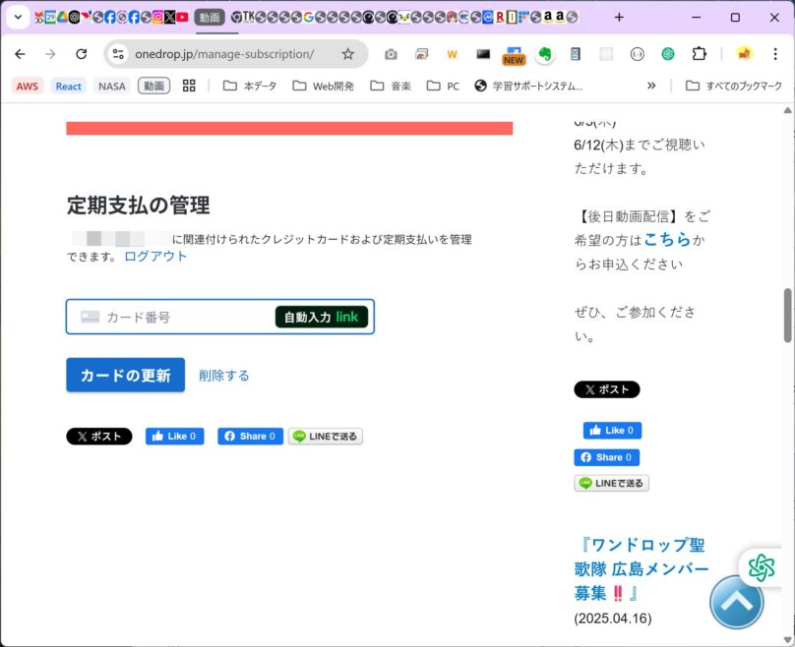Click the カード番号 input field
The image size is (795, 647).
click(x=177, y=317)
